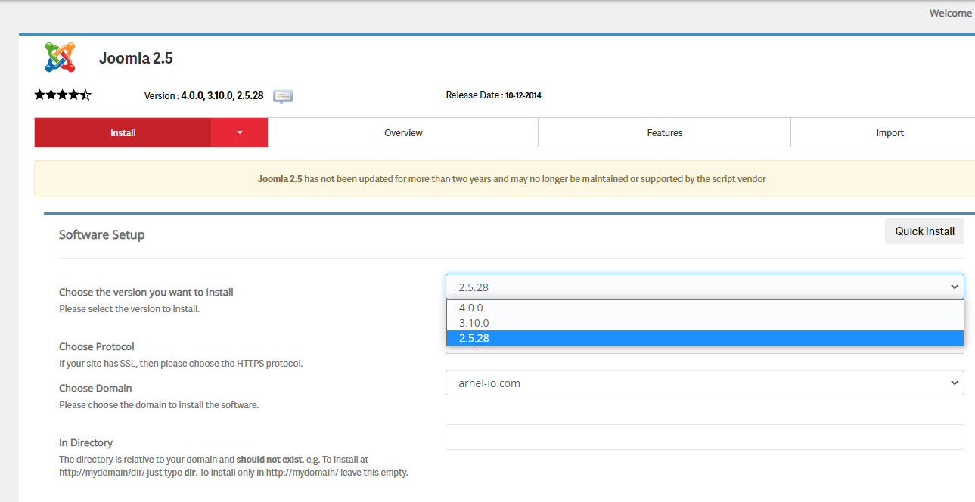Open the reviews speech bubble icon
This screenshot has width=975, height=502.
point(283,96)
